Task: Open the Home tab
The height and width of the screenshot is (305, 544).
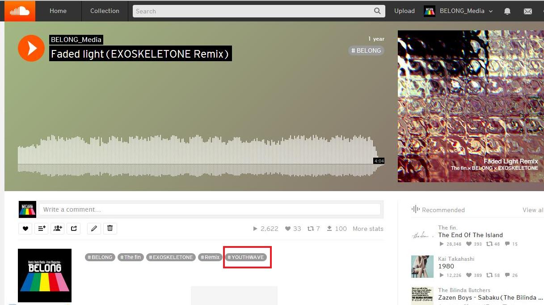Action: click(58, 11)
